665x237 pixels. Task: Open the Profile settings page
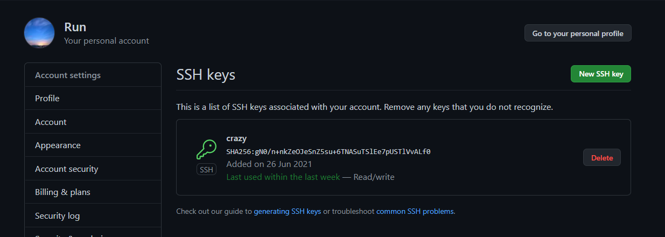tap(93, 99)
